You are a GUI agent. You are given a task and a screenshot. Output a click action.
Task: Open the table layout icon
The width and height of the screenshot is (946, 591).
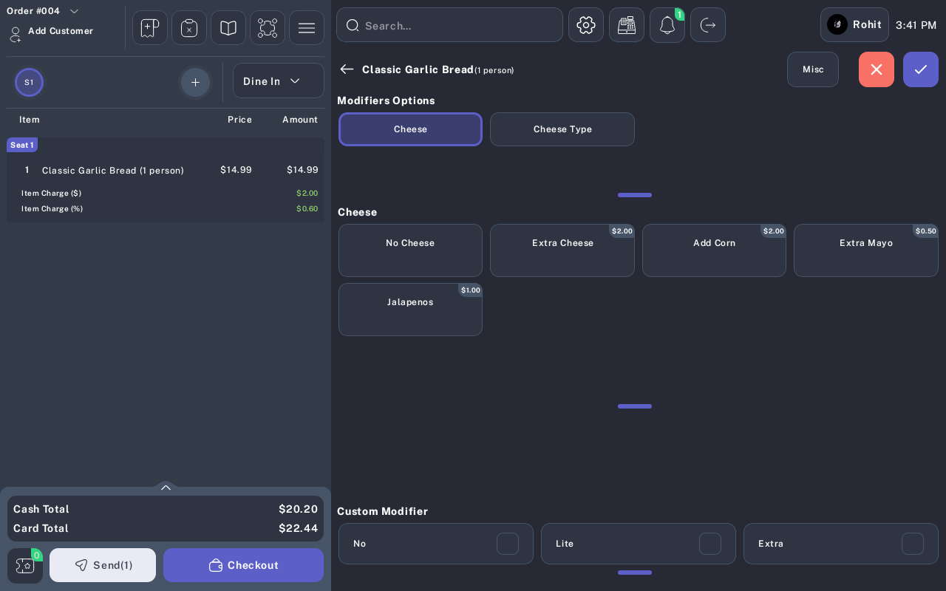[x=268, y=28]
